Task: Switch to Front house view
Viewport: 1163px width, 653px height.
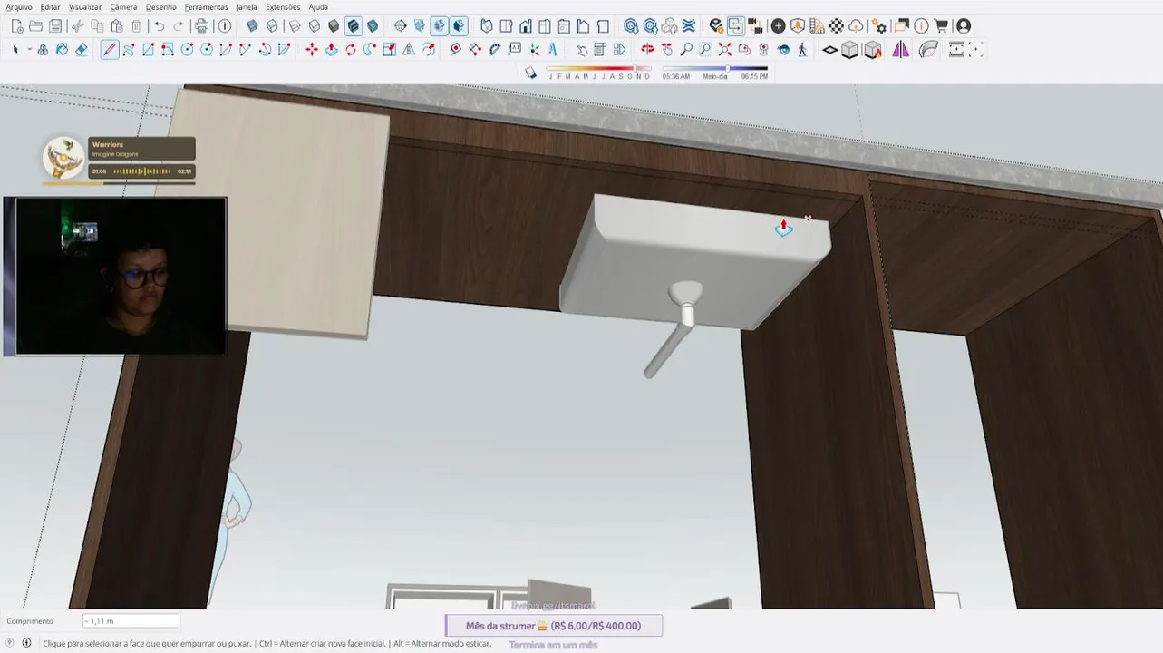Action: tap(526, 26)
